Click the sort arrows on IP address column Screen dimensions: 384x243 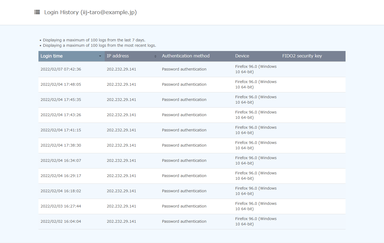pyautogui.click(x=155, y=56)
